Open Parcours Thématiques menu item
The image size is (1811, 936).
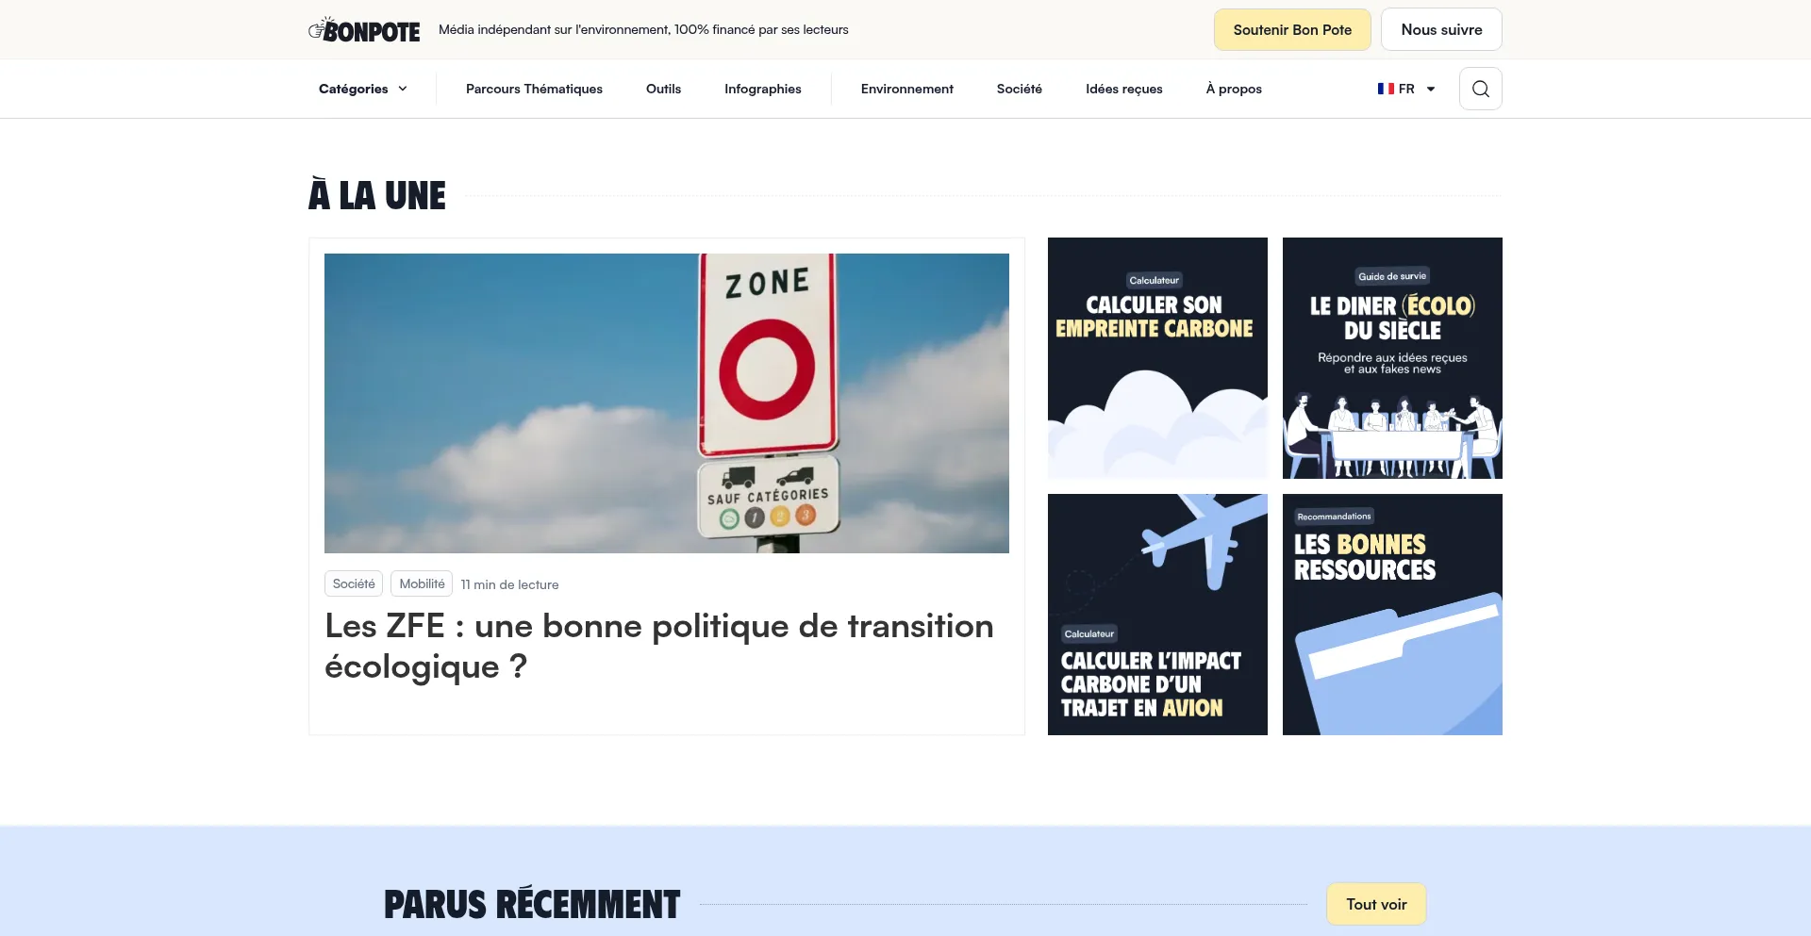click(534, 89)
